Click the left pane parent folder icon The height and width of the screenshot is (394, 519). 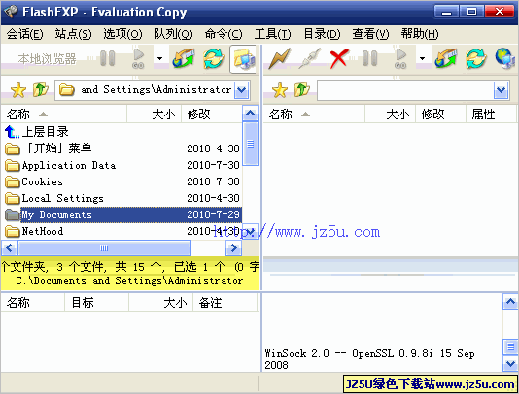click(41, 89)
